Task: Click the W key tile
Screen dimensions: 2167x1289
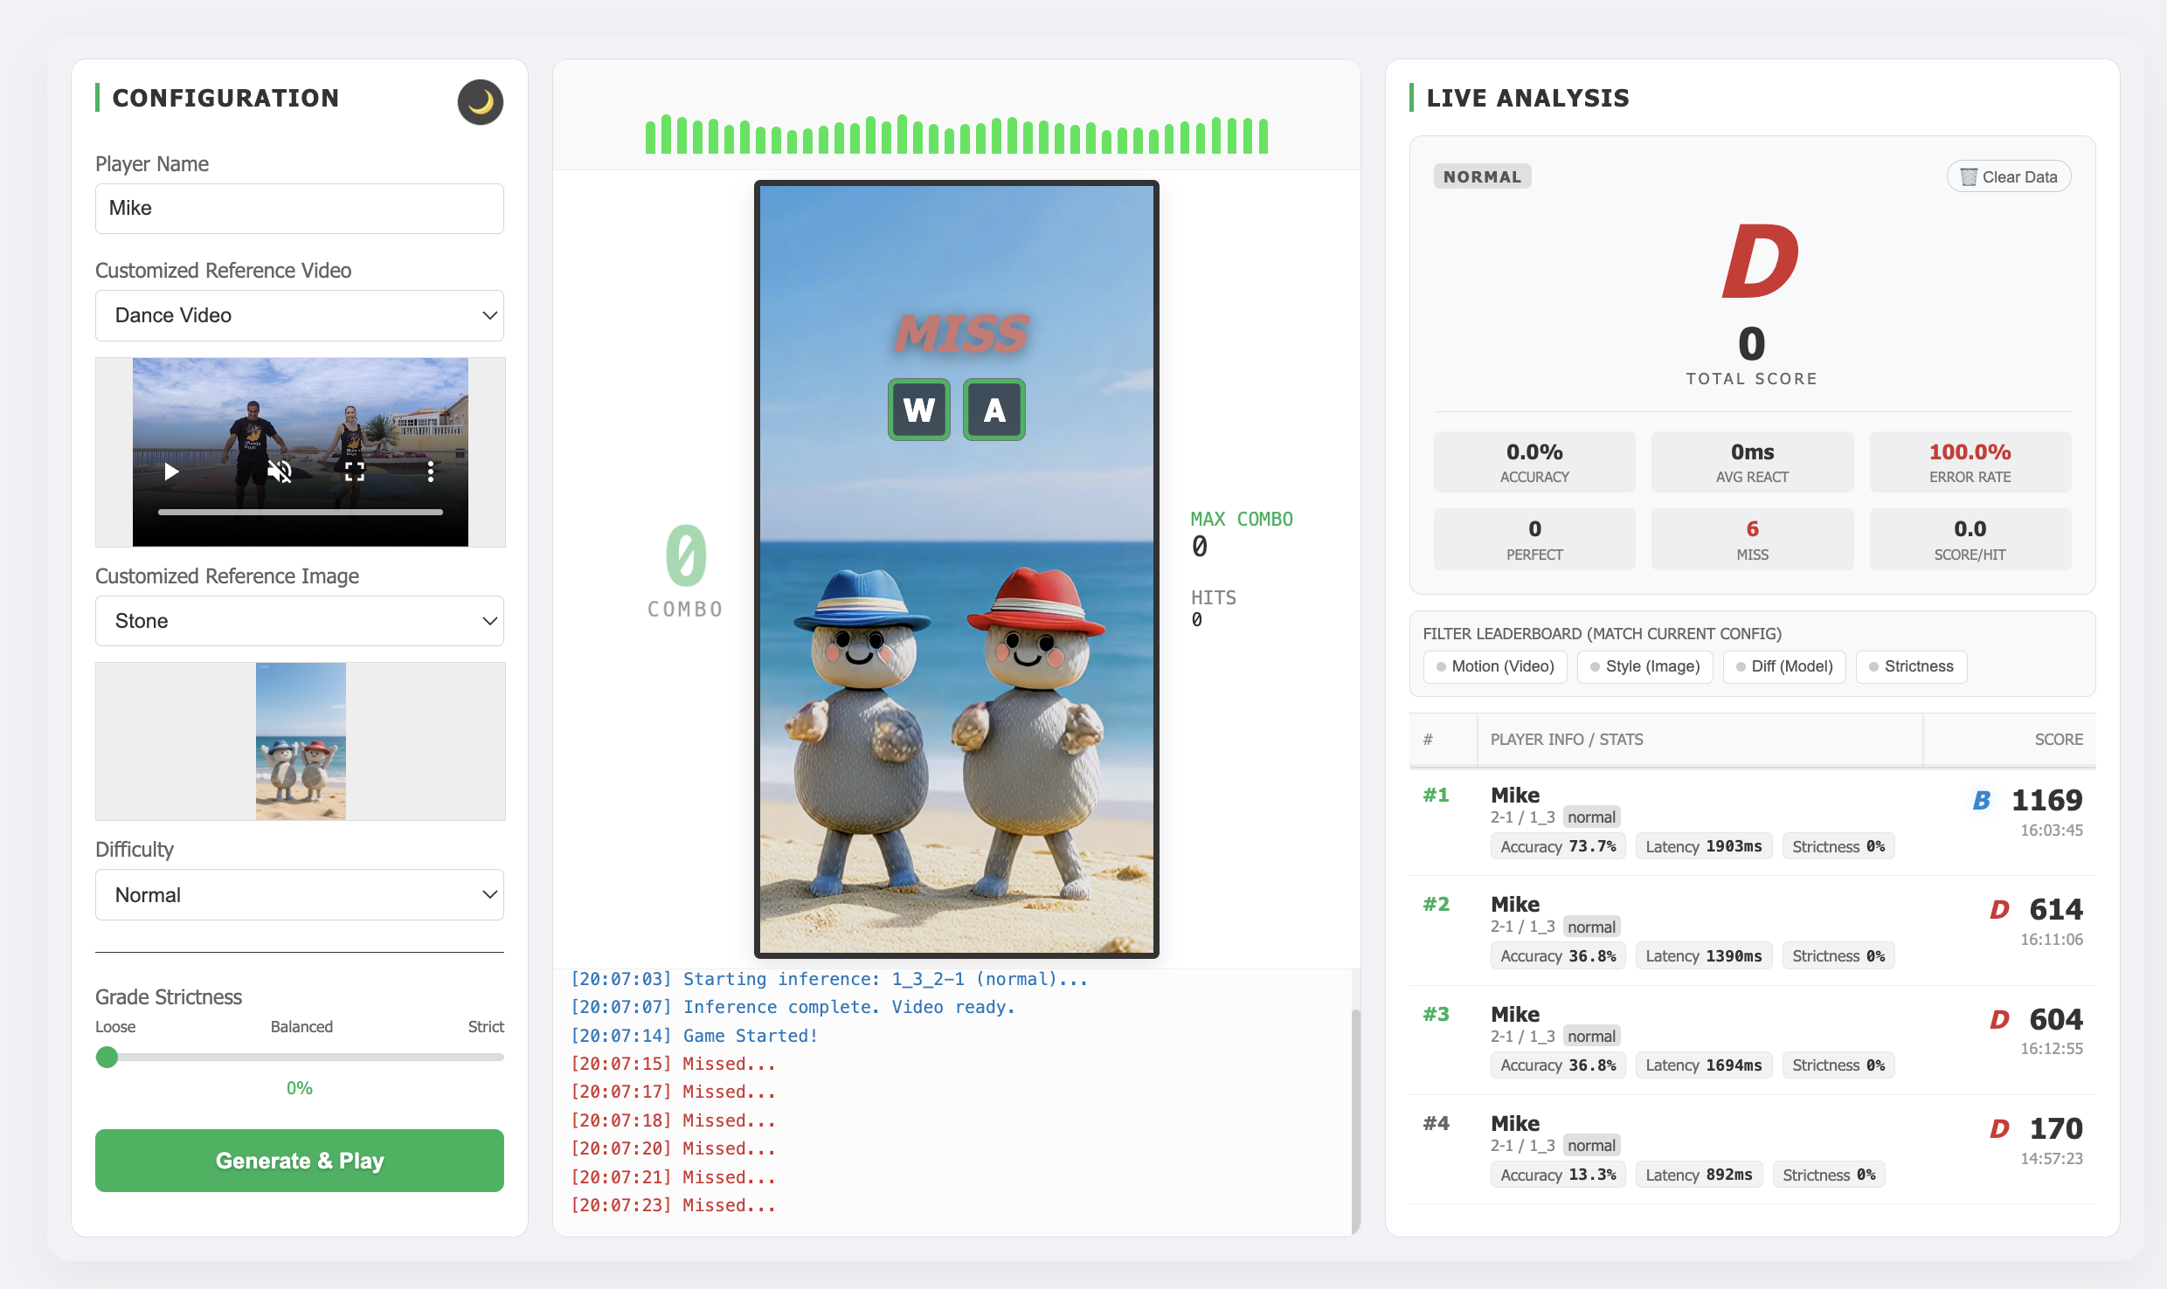Action: click(918, 410)
